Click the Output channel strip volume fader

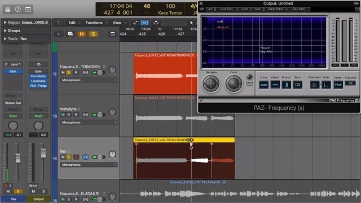43,153
